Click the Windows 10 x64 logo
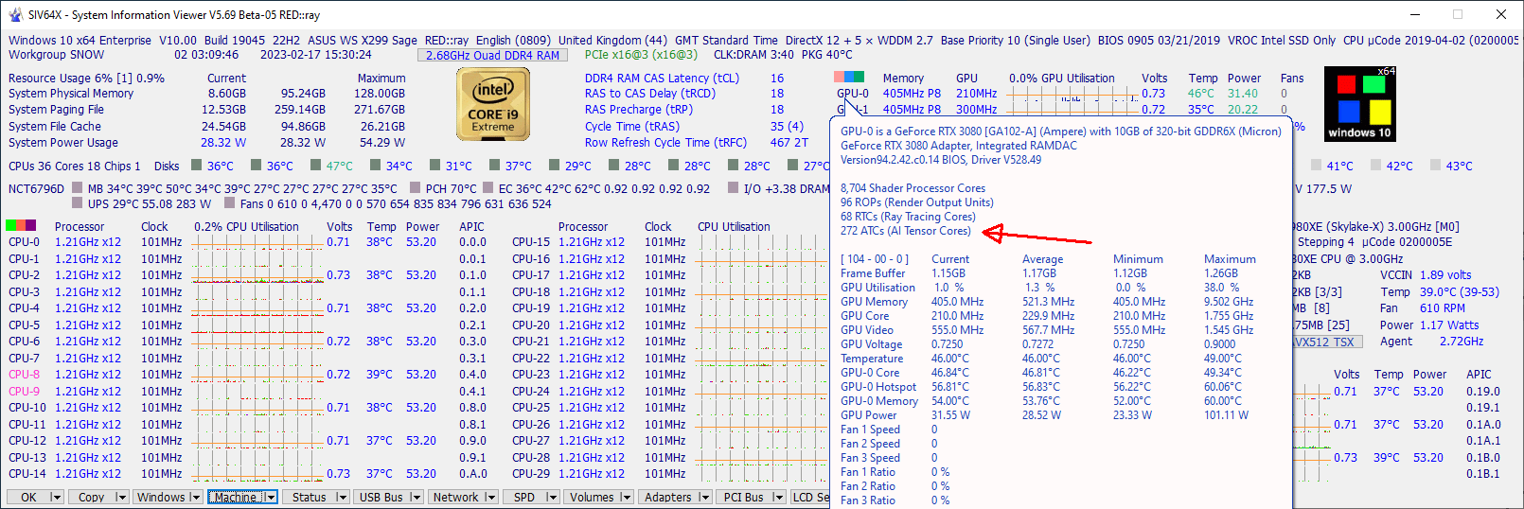Screen dimensions: 1524x509 1359,104
